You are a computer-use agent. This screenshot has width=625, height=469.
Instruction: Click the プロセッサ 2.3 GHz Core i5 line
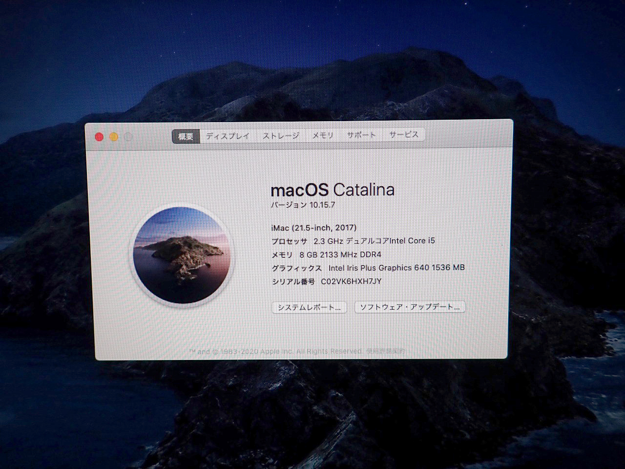click(353, 241)
